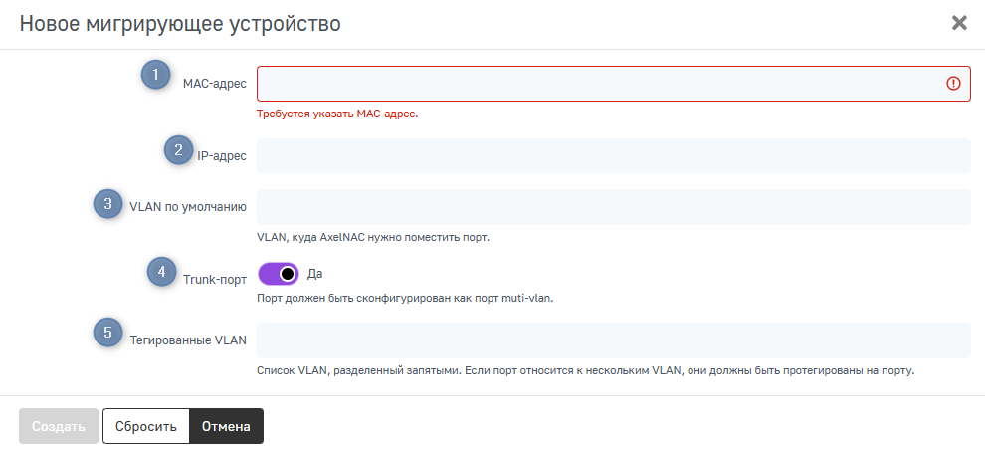Focus the MAC-адрес input field
This screenshot has height=454, width=985.
click(597, 84)
